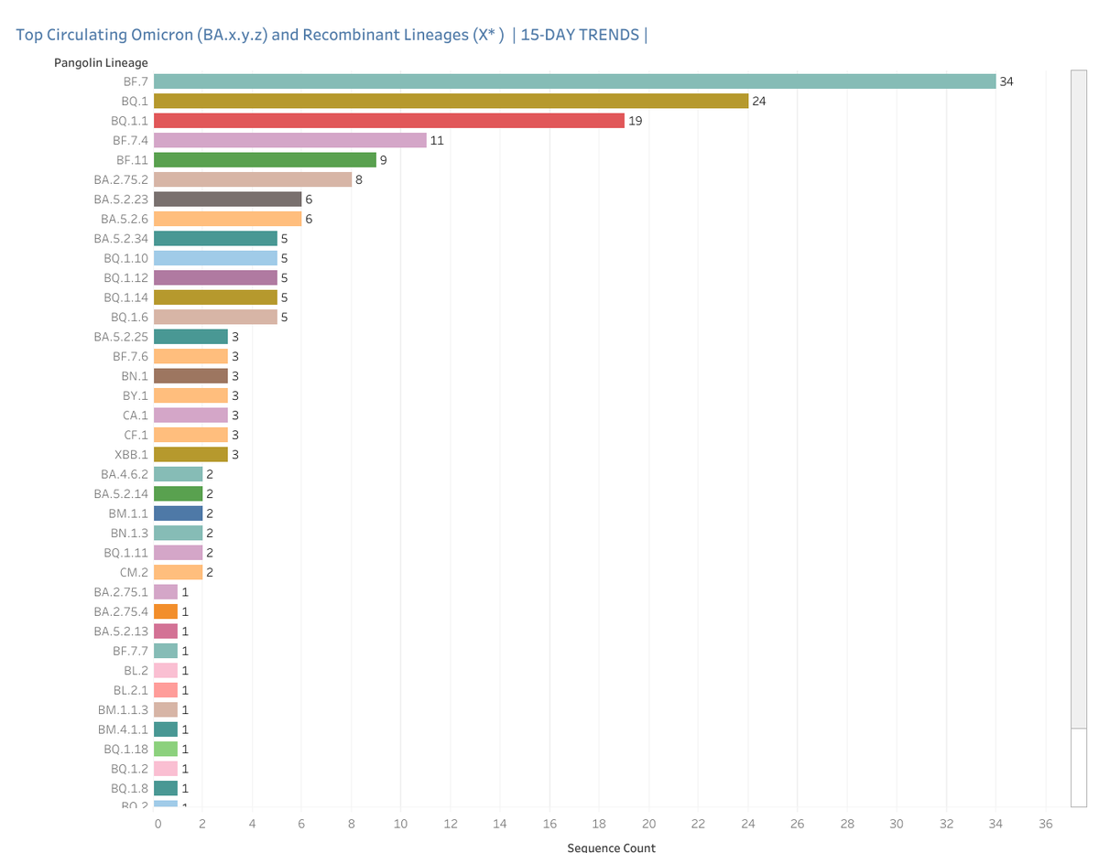Image resolution: width=1099 pixels, height=853 pixels.
Task: Click the value label 34
Action: [x=1007, y=81]
